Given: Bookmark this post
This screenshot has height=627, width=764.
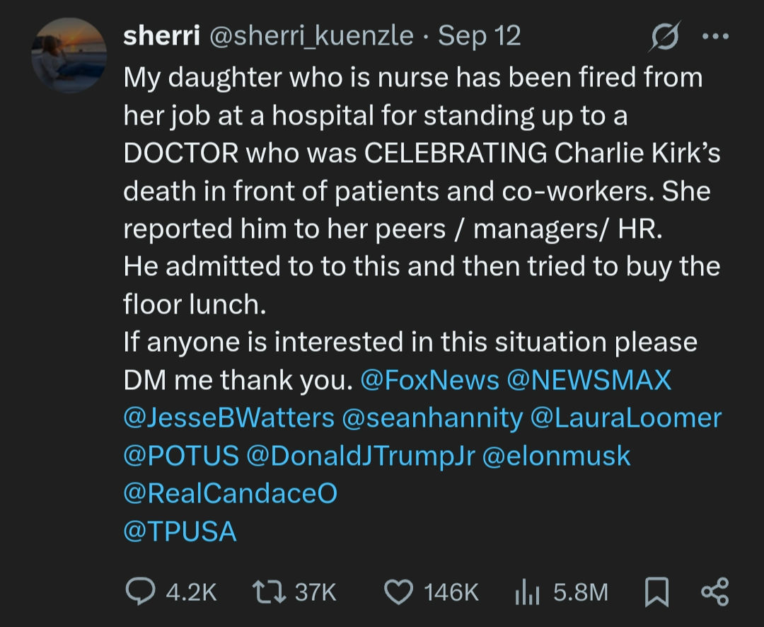Looking at the screenshot, I should point(656,592).
